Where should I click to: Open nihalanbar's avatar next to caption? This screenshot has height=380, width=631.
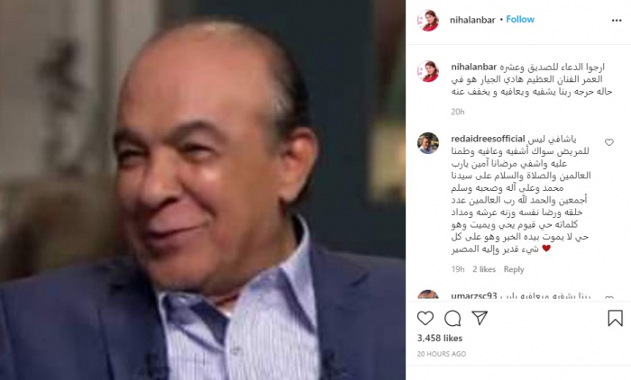point(428,71)
